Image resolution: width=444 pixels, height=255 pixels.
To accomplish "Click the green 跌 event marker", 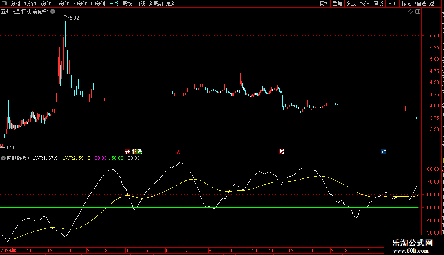I will [x=139, y=152].
